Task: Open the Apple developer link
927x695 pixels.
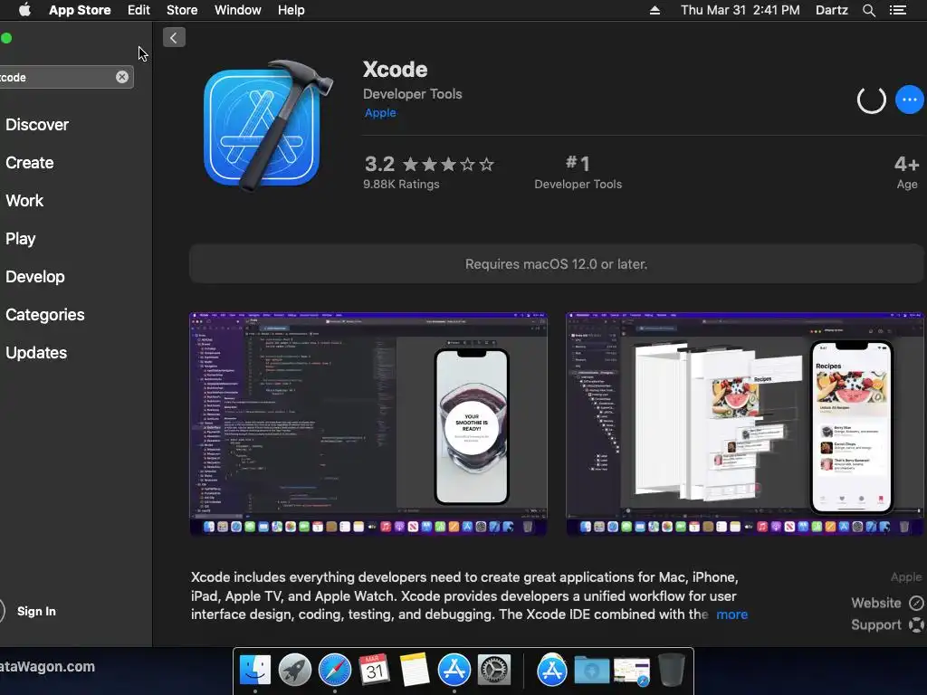Action: point(380,113)
